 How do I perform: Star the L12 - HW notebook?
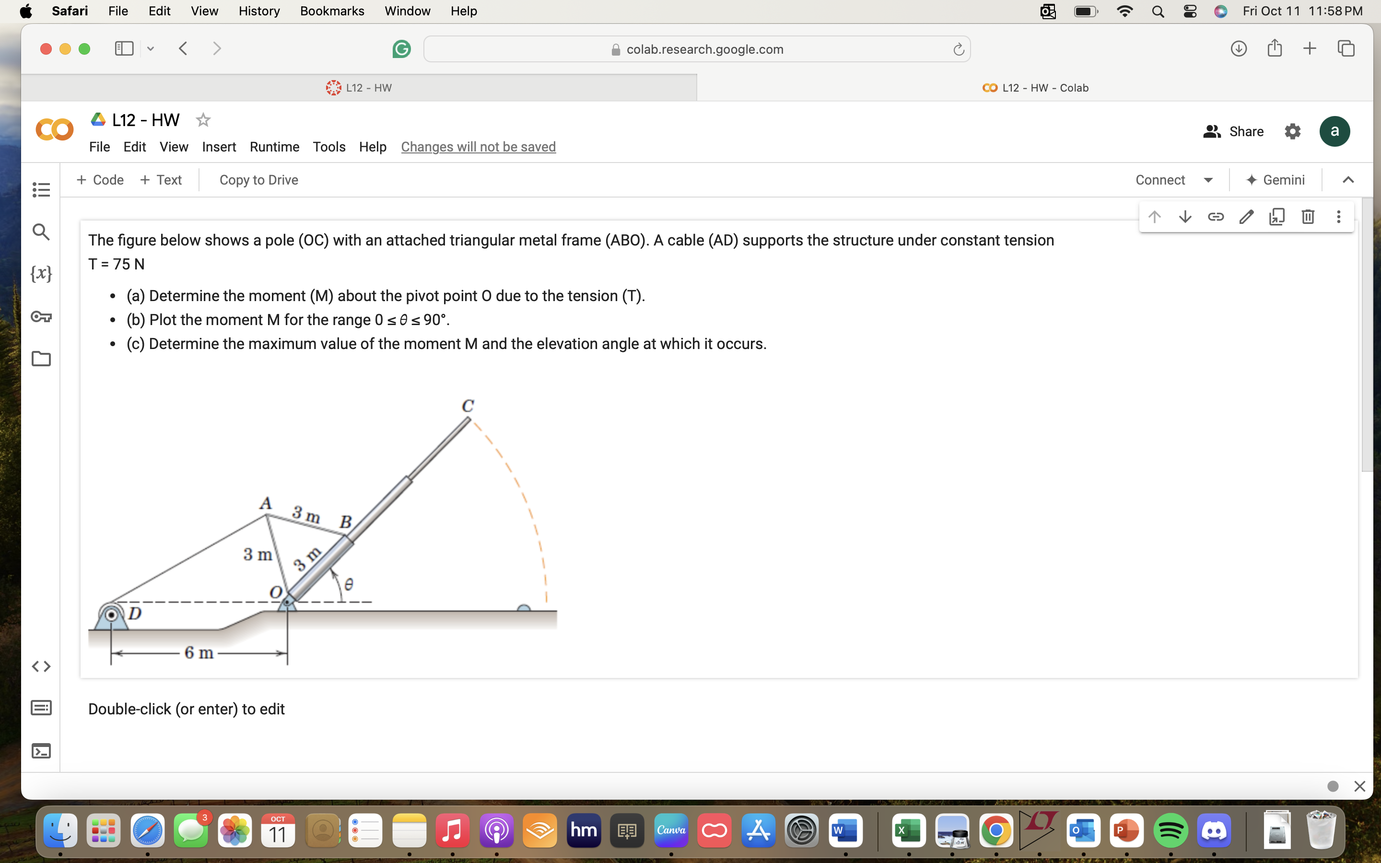pos(202,120)
